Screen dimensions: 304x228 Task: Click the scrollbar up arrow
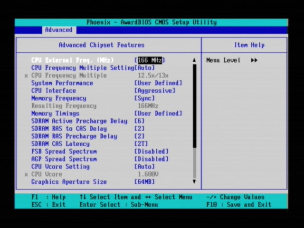194,60
